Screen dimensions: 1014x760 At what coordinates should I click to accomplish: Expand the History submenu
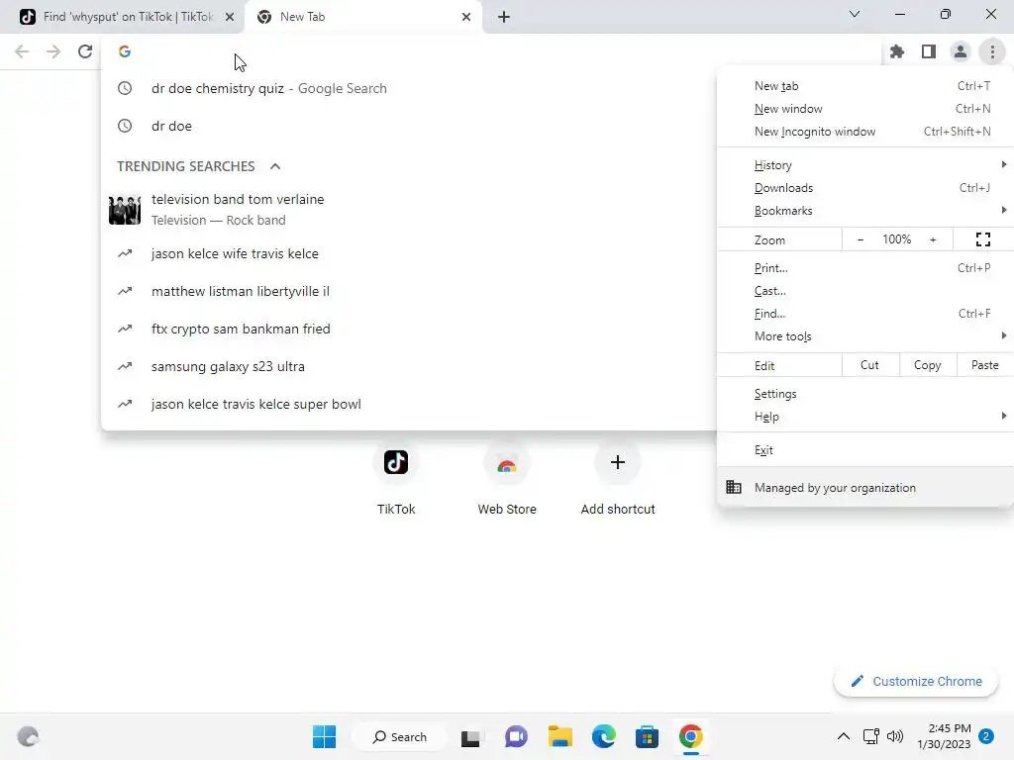[865, 165]
